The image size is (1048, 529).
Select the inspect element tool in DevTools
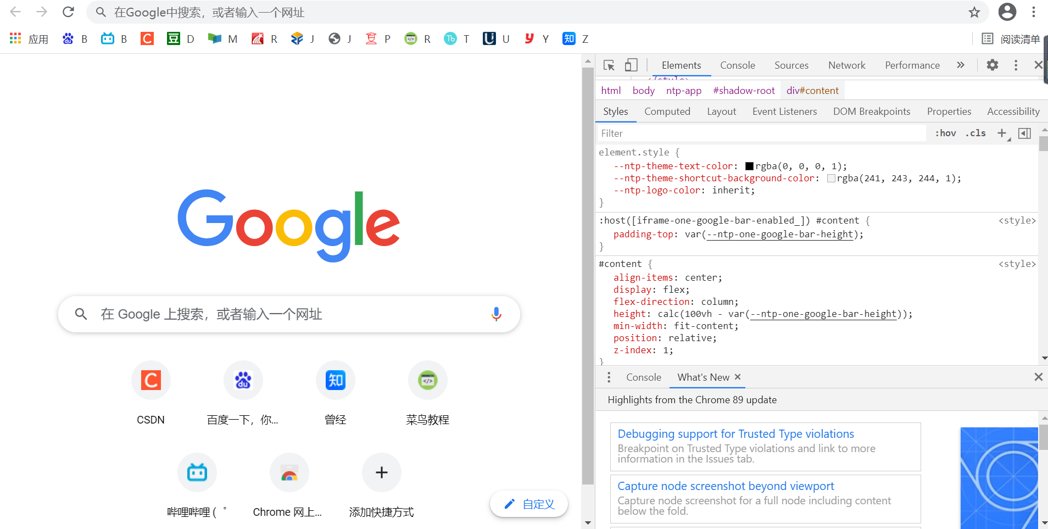point(608,65)
